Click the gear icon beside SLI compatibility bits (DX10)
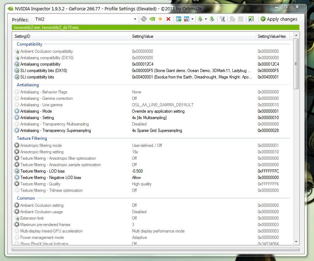 pos(17,71)
